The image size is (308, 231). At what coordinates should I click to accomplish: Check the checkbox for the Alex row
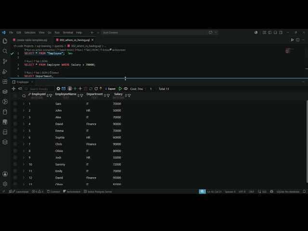15,117
